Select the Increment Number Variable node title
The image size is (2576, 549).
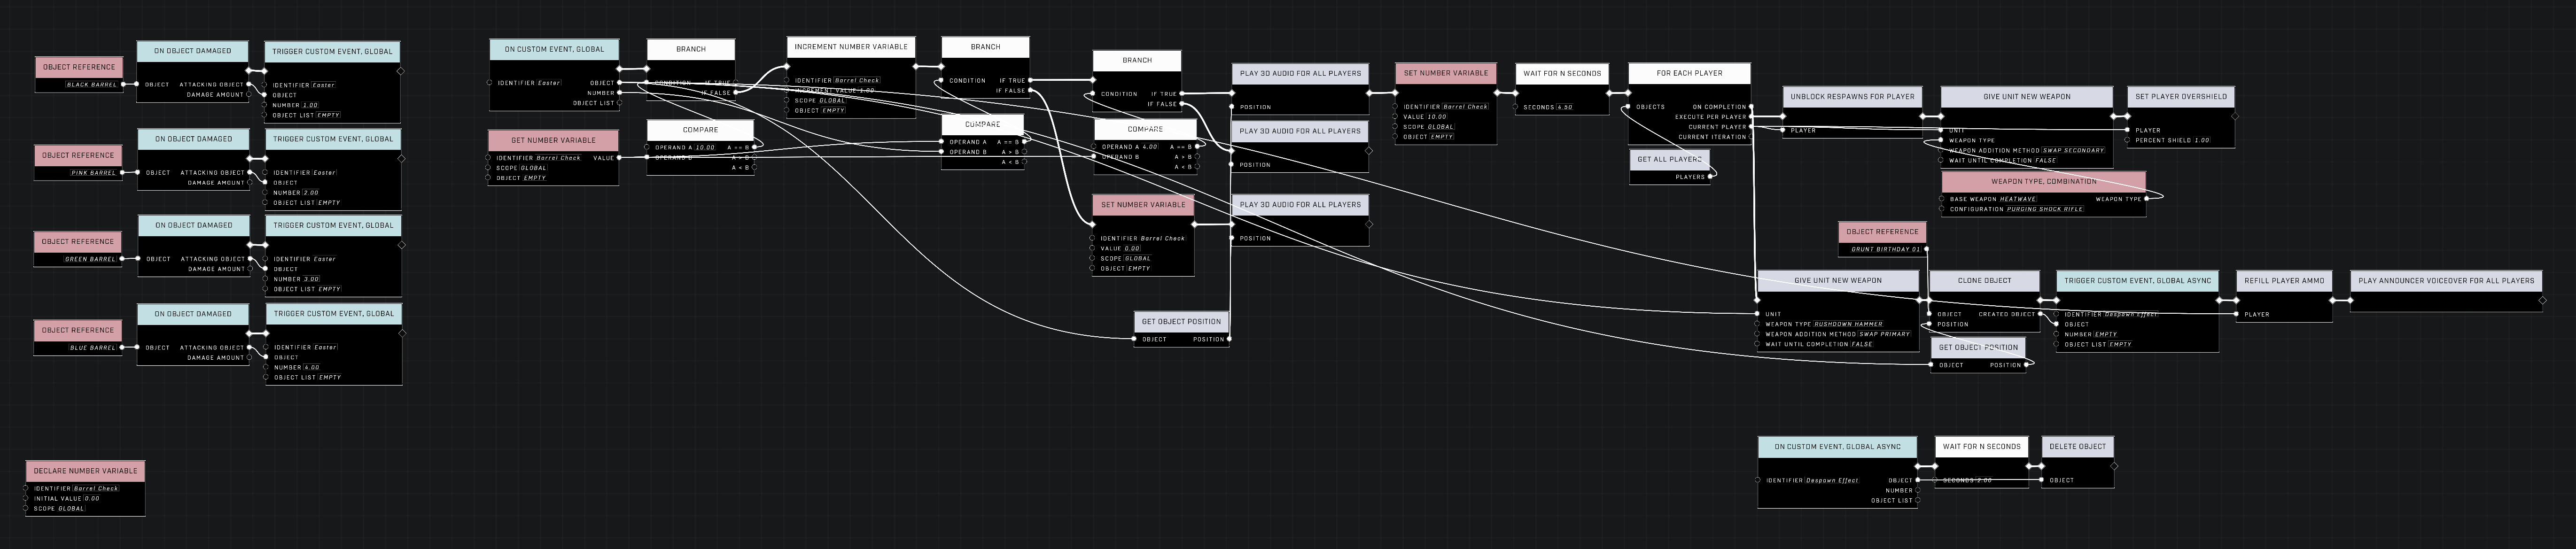click(x=850, y=47)
